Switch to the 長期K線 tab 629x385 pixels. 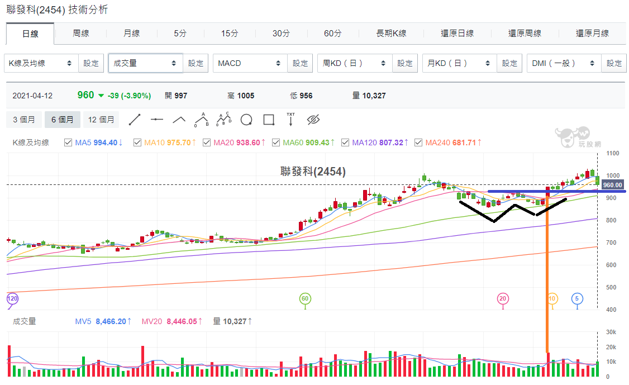click(391, 34)
